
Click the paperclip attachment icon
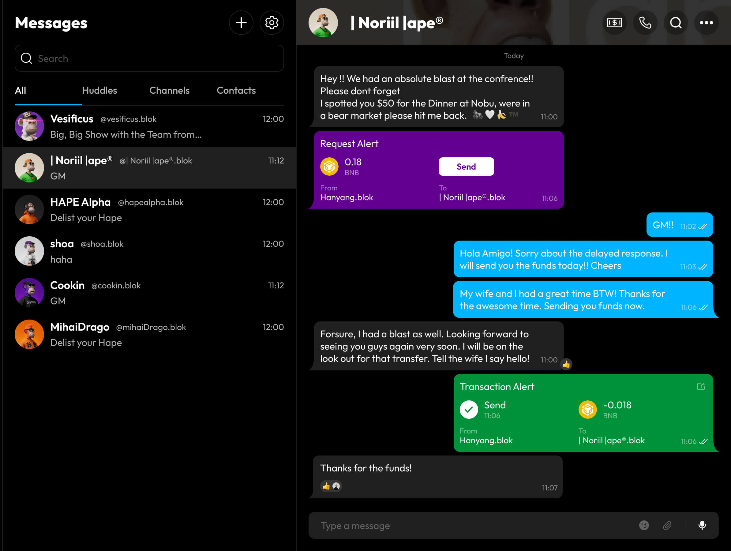coord(667,525)
